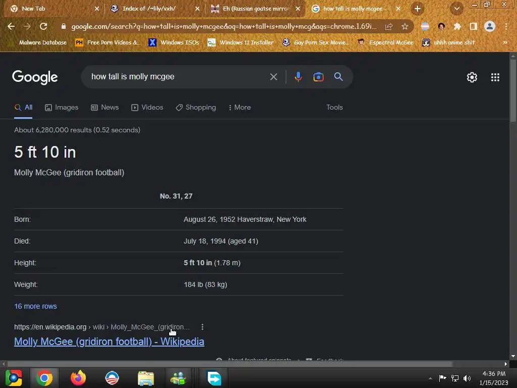
Task: Open the Windows 11 Installer bookmark
Action: pos(241,42)
